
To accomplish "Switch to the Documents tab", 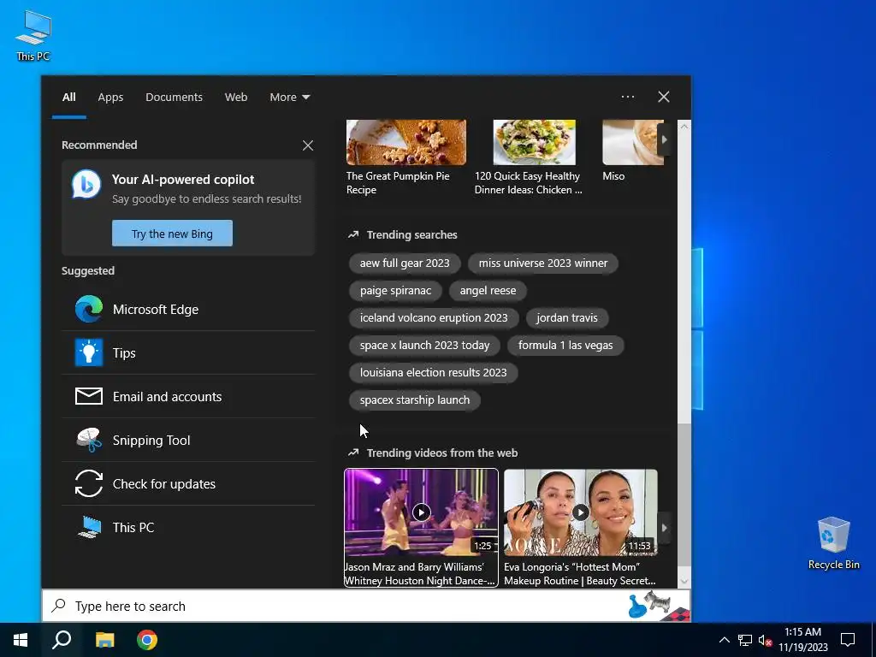I will [x=174, y=98].
